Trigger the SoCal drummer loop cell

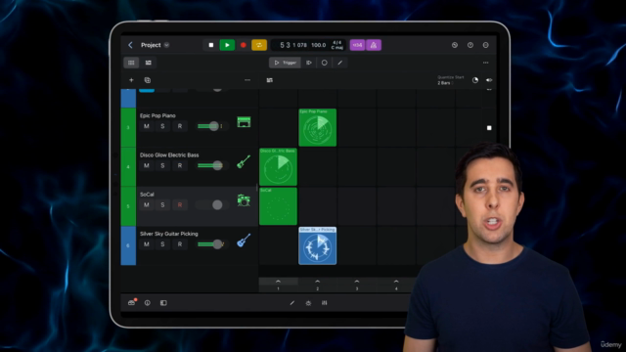(278, 206)
